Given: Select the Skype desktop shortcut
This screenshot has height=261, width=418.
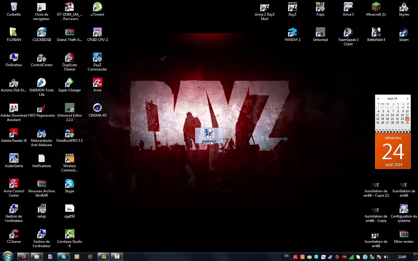Looking at the screenshot, I should 70,186.
